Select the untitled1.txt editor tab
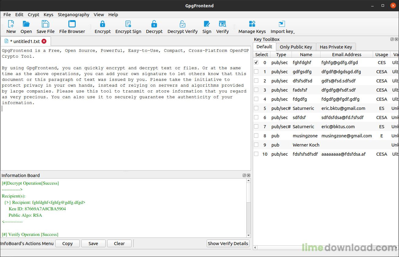 pos(25,41)
